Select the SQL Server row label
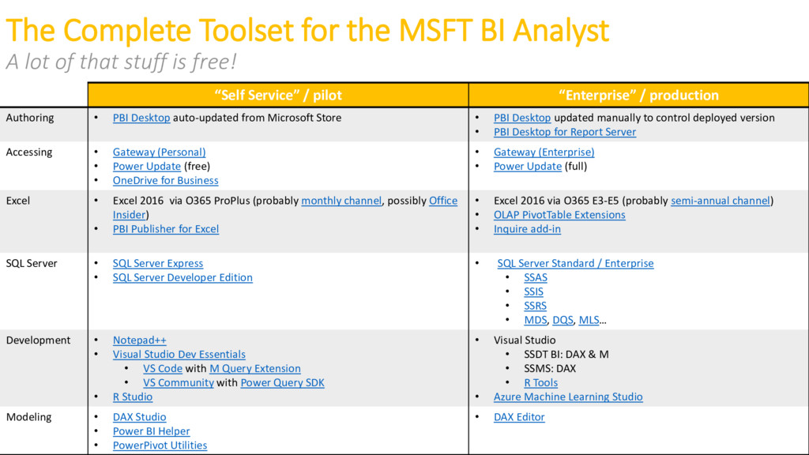The width and height of the screenshot is (809, 455). click(x=32, y=263)
